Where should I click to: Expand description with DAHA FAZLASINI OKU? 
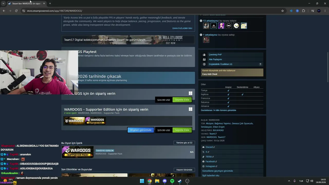click(x=182, y=28)
